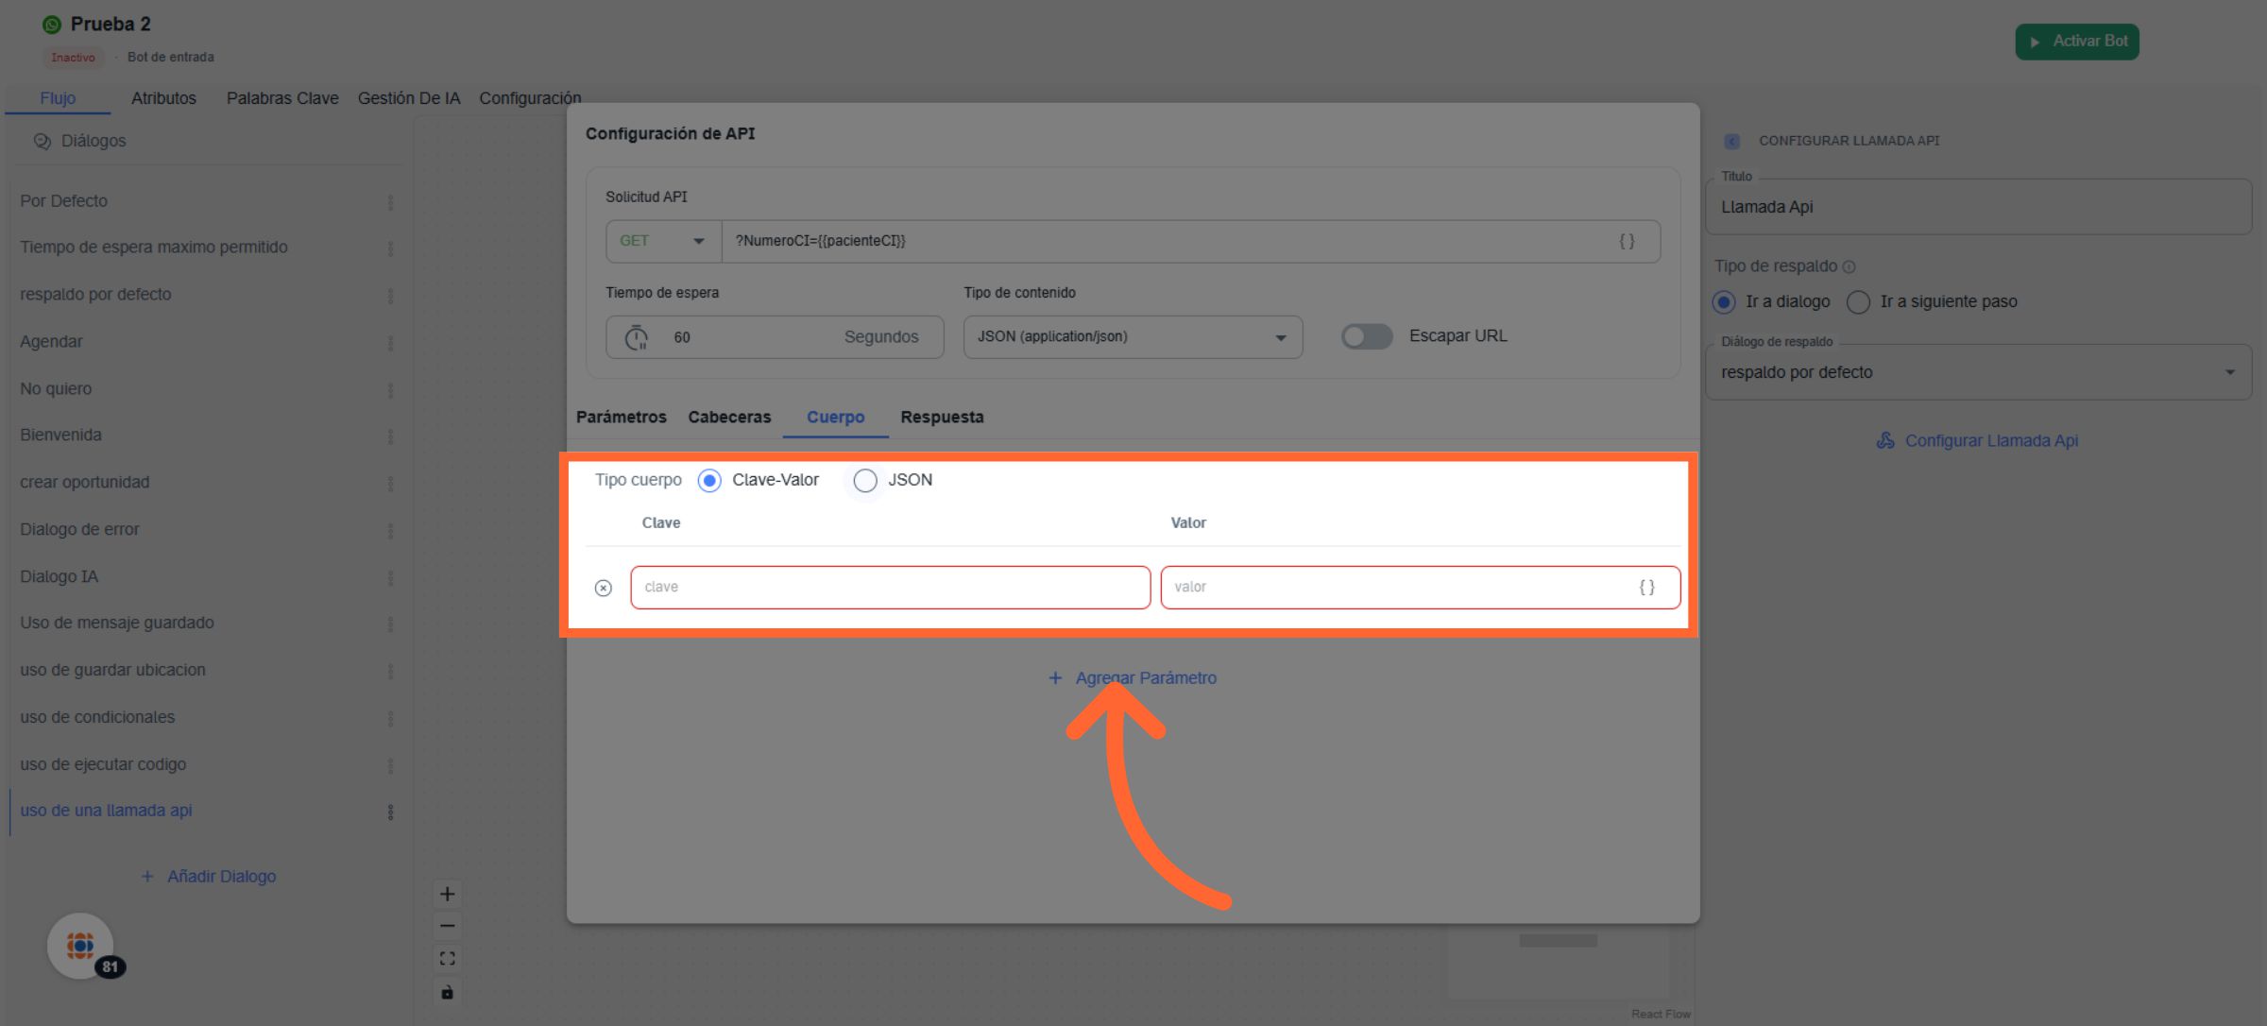The image size is (2267, 1026).
Task: Click the variable braces icon in valor field
Action: coord(1646,587)
